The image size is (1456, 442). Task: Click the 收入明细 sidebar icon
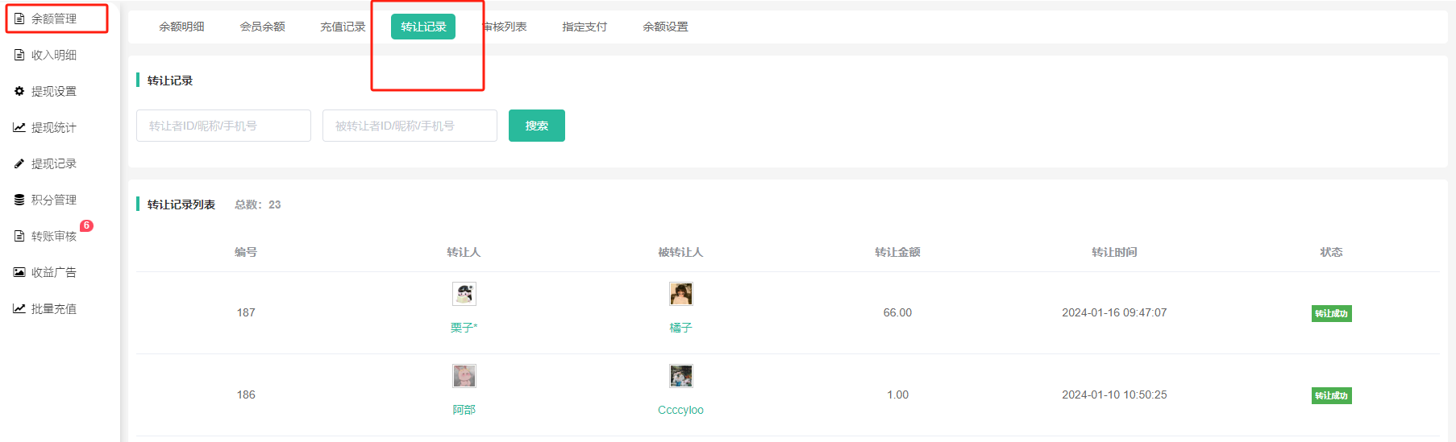coord(19,55)
